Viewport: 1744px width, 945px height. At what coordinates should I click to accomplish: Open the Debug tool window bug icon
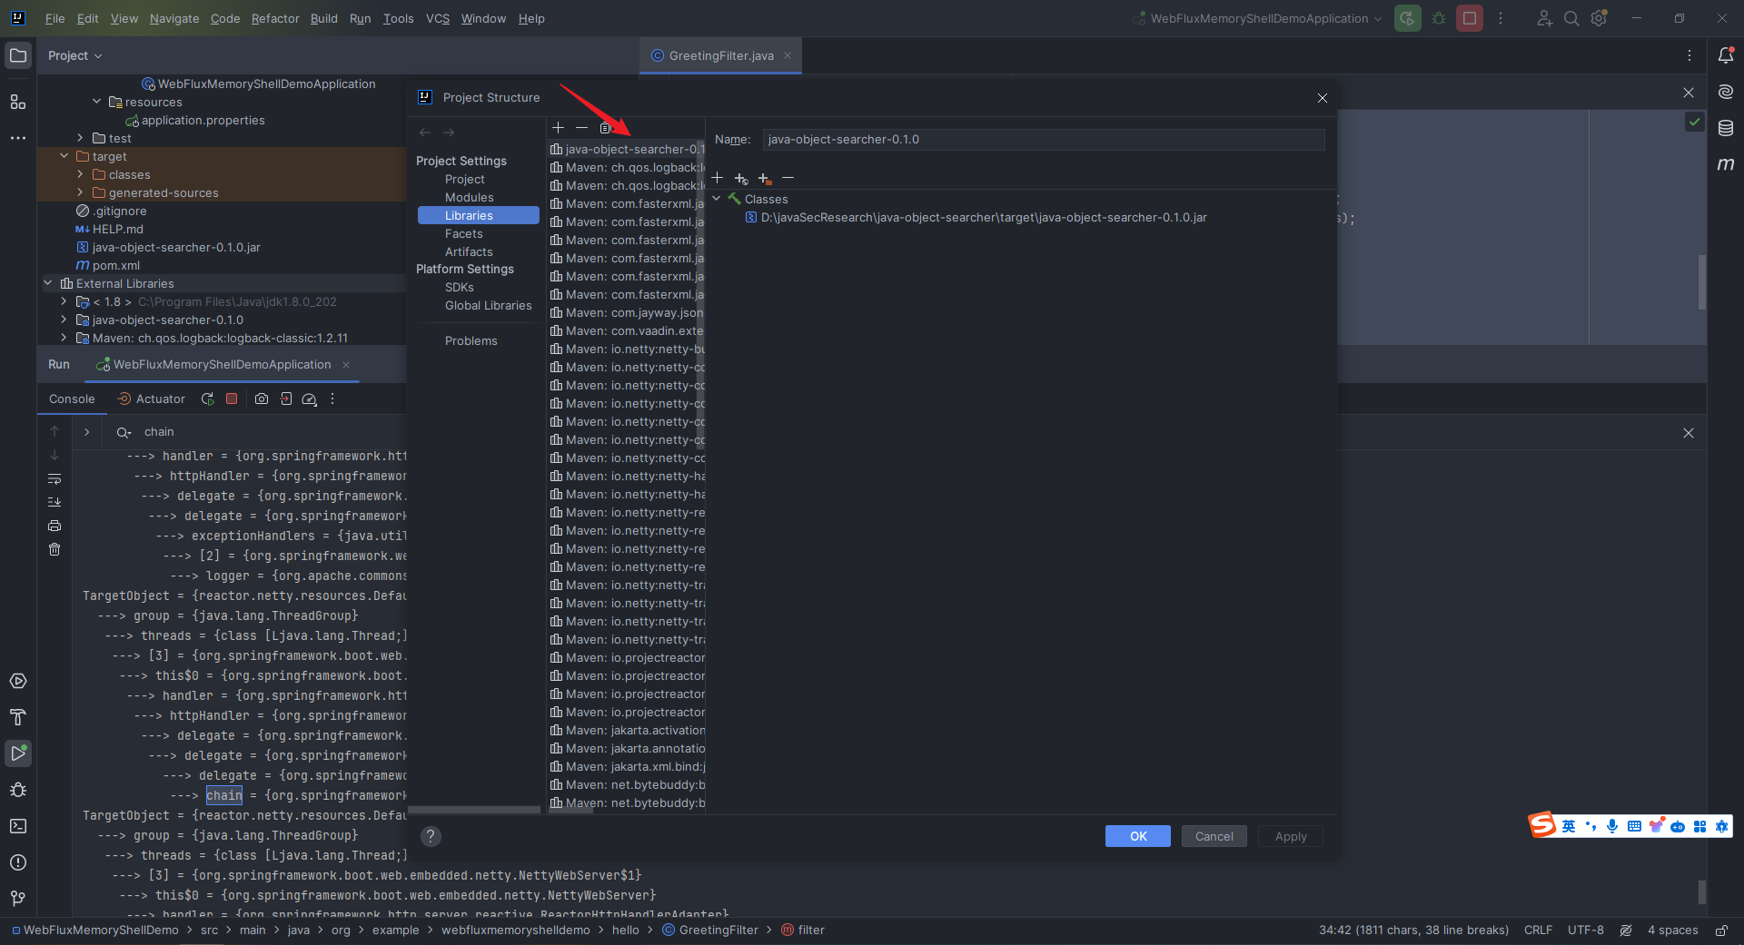point(18,790)
